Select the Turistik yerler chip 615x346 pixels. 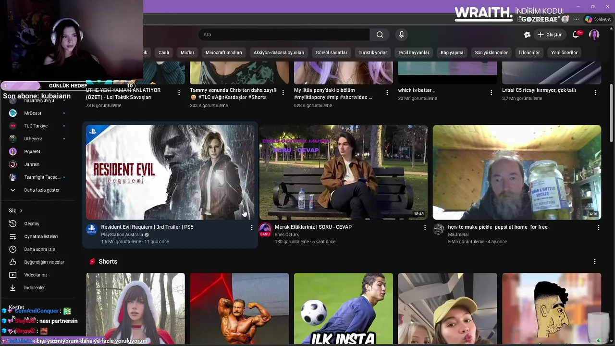point(373,52)
